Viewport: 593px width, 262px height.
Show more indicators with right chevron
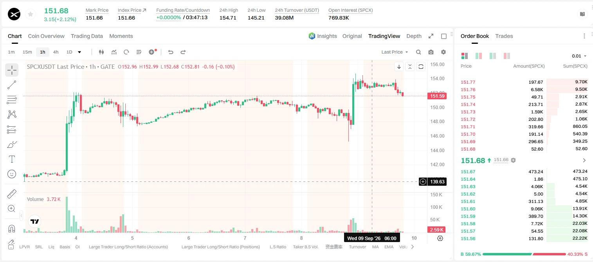pos(412,247)
